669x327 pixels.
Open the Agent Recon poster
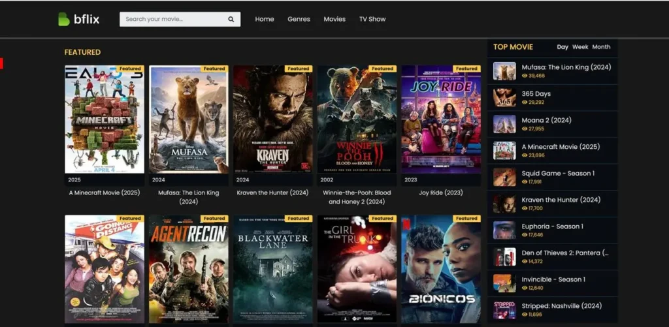coord(189,269)
